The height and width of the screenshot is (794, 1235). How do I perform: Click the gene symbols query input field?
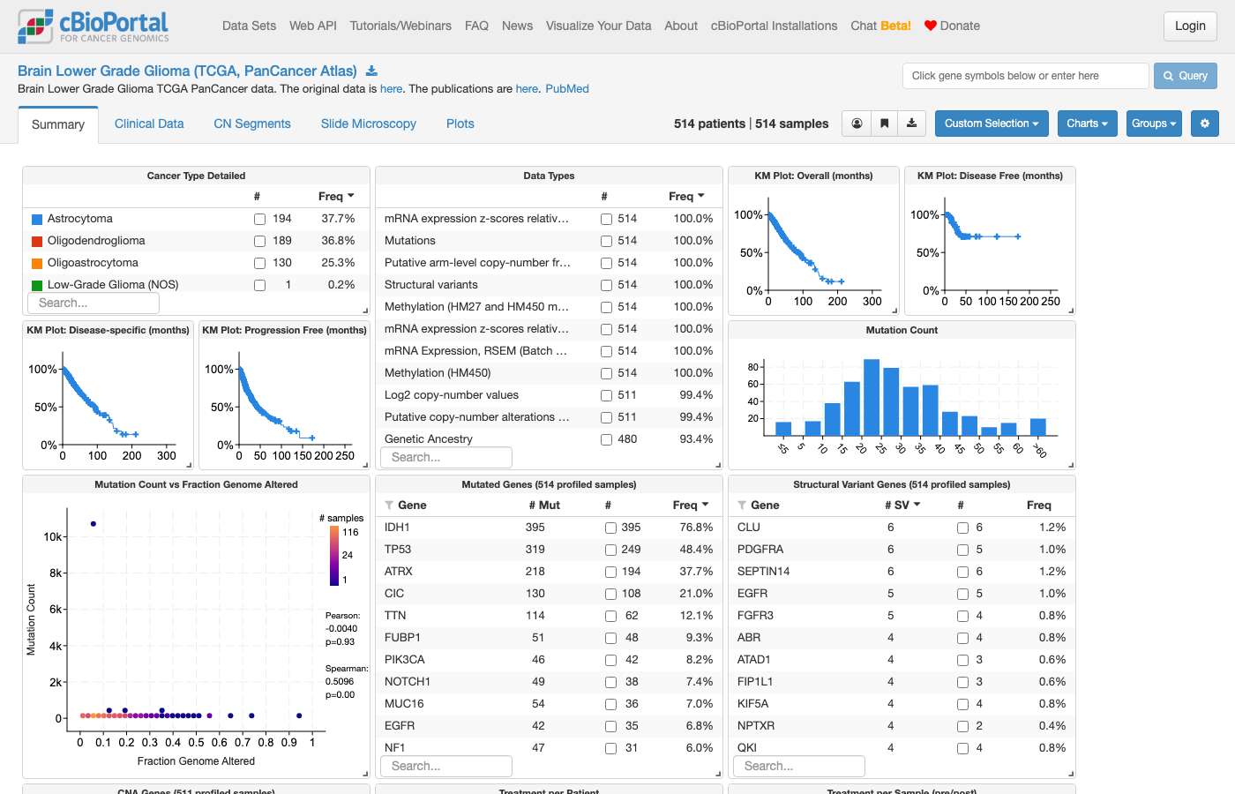pyautogui.click(x=1026, y=76)
